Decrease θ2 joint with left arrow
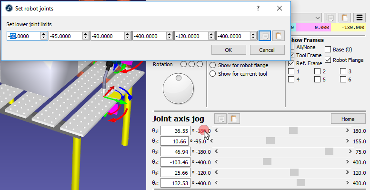Screen dimensions: 370x190 211,141
